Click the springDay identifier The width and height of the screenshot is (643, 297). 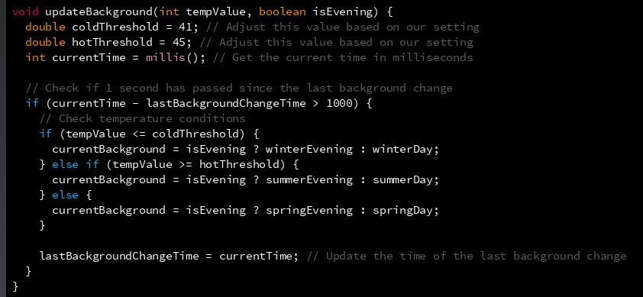[402, 211]
